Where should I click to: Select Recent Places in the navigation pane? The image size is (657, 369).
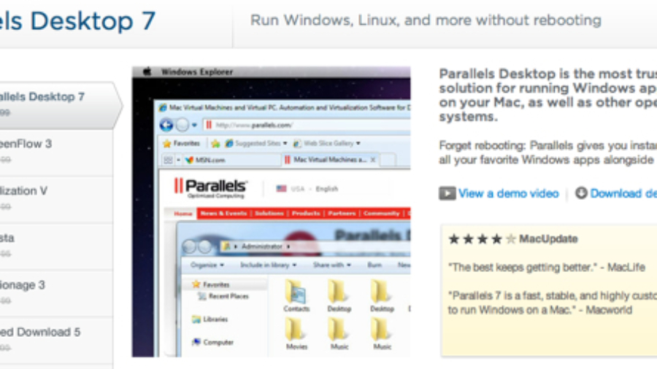pyautogui.click(x=223, y=296)
